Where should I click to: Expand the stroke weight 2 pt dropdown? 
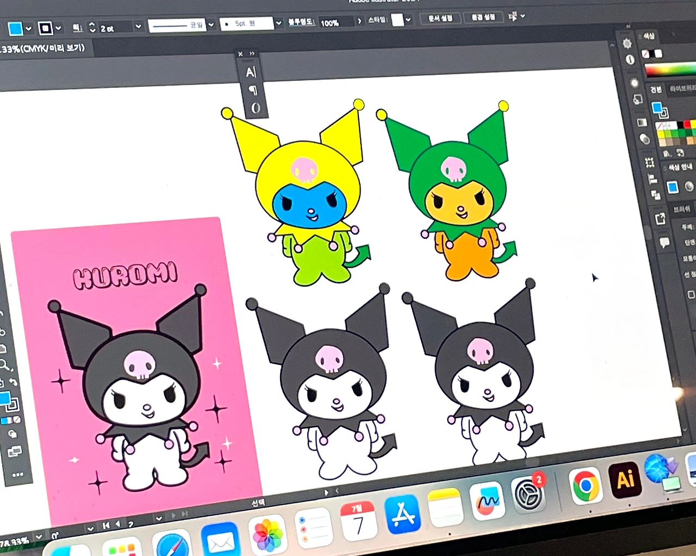[138, 26]
